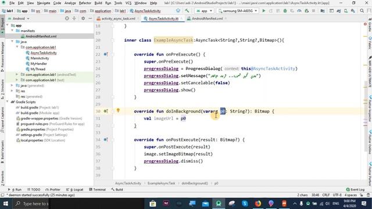Collapse the com.application.lab1 package
Viewport: 372px width, 209px height.
pos(17,47)
